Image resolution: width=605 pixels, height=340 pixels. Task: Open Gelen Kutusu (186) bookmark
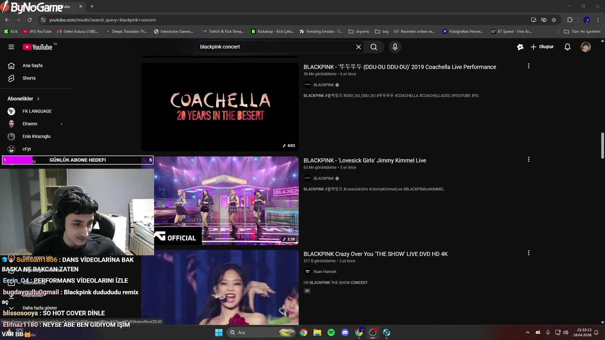(x=78, y=32)
